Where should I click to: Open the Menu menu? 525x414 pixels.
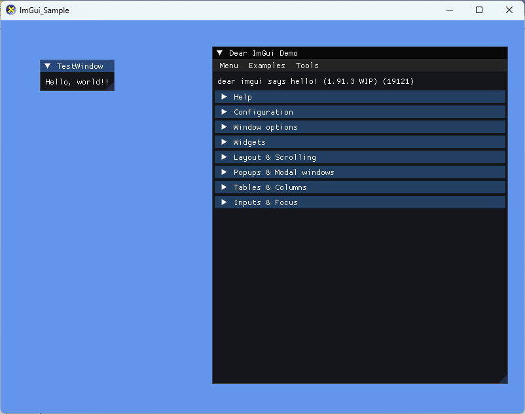tap(228, 66)
